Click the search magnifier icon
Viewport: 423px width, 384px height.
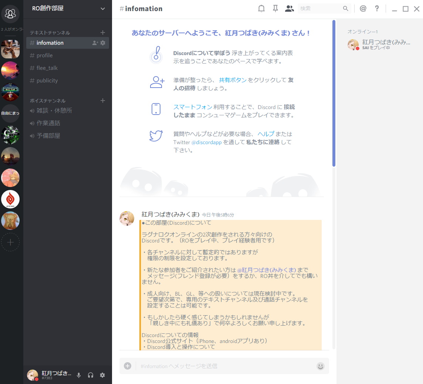coord(346,9)
